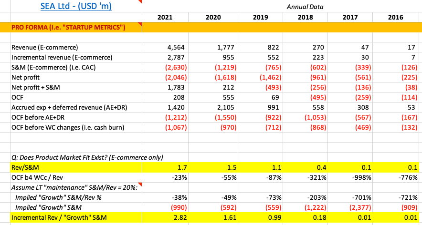Select the OCF b4 WCc / Rev label
The width and height of the screenshot is (422, 225).
point(37,177)
